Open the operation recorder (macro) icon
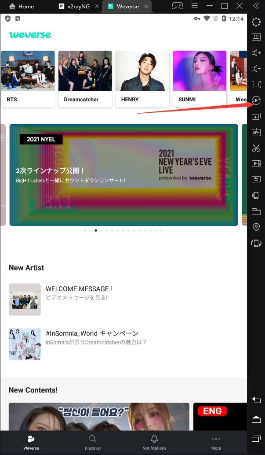Screen dimensions: 265x455 tap(256, 100)
